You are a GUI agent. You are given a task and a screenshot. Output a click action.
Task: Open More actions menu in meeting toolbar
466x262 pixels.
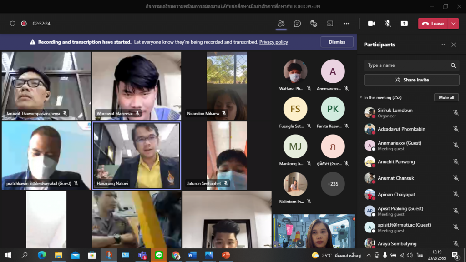[346, 24]
